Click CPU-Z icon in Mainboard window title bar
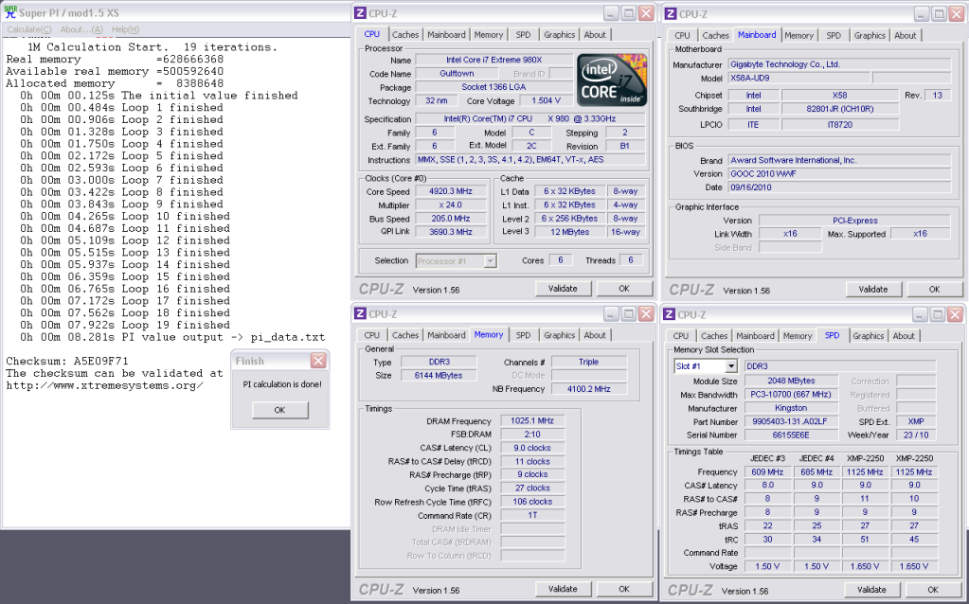This screenshot has width=969, height=604. [671, 13]
